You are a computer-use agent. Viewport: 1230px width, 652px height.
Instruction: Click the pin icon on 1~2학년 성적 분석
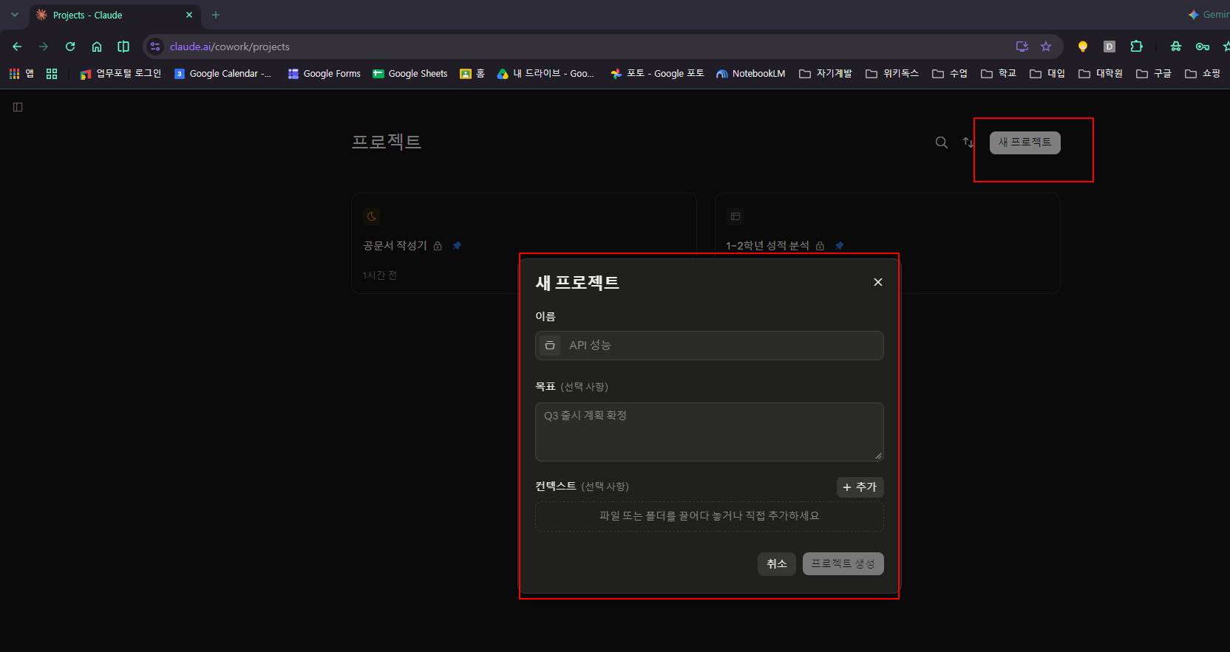[x=839, y=246]
